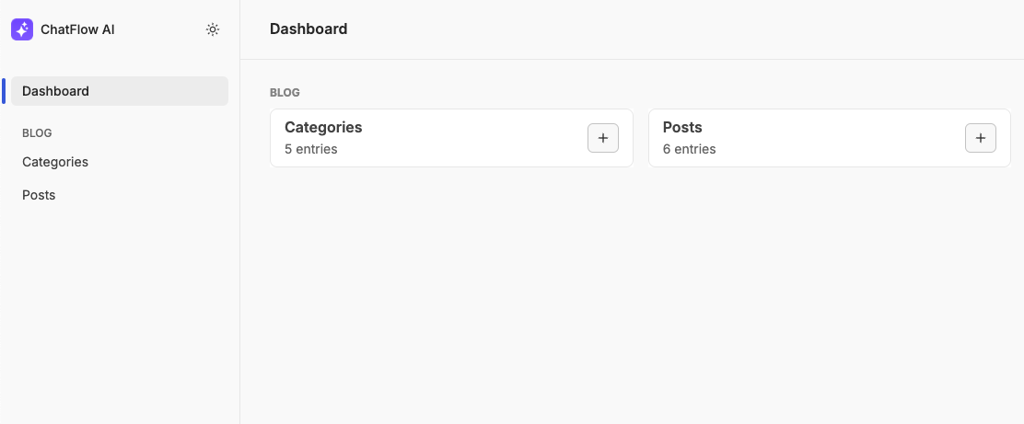Click the horizontal line under the header
Image resolution: width=1024 pixels, height=424 pixels.
[632, 60]
